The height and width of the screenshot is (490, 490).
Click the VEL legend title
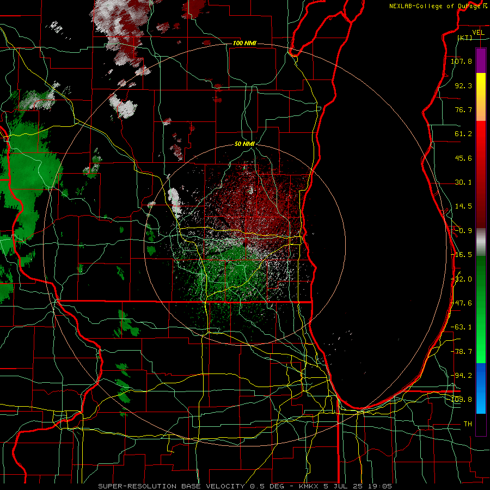478,33
